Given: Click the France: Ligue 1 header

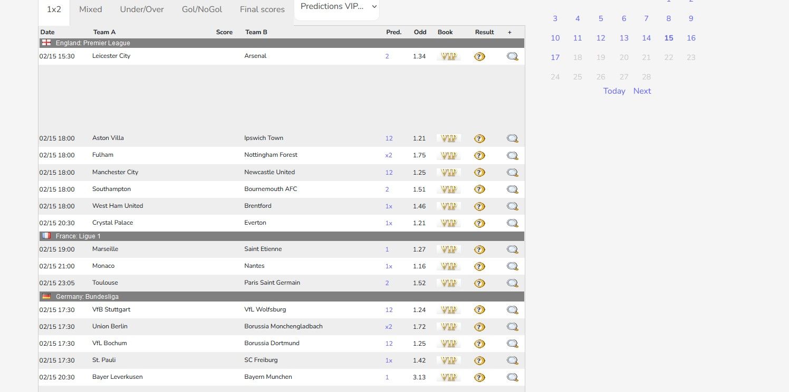Looking at the screenshot, I should click(282, 236).
